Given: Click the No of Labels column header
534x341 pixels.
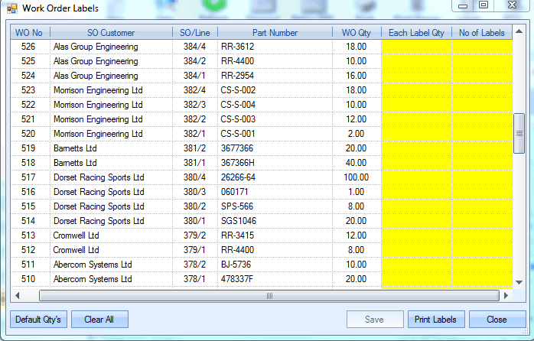Looking at the screenshot, I should coord(481,33).
